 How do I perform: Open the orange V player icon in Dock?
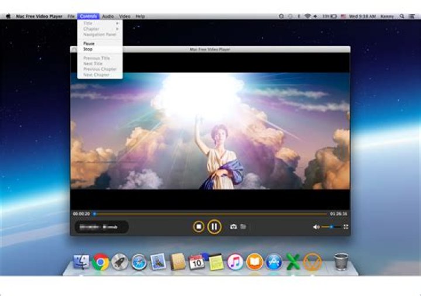[312, 262]
